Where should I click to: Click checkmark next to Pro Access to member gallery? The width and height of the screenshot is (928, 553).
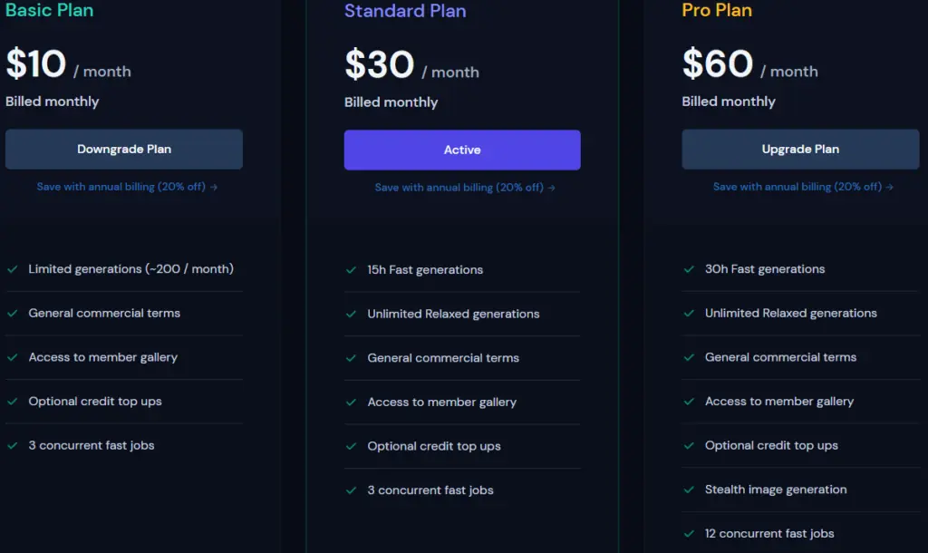click(689, 402)
